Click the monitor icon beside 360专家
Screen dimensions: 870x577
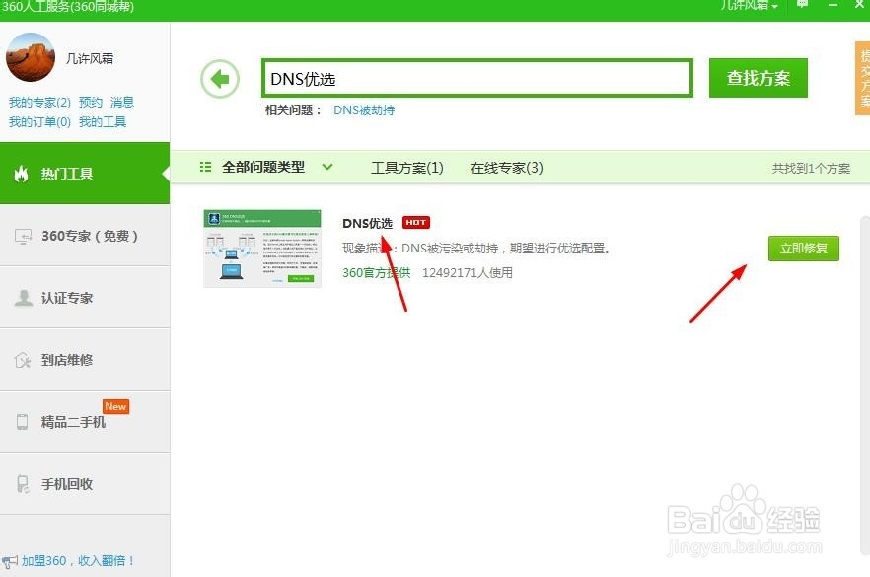click(x=23, y=237)
